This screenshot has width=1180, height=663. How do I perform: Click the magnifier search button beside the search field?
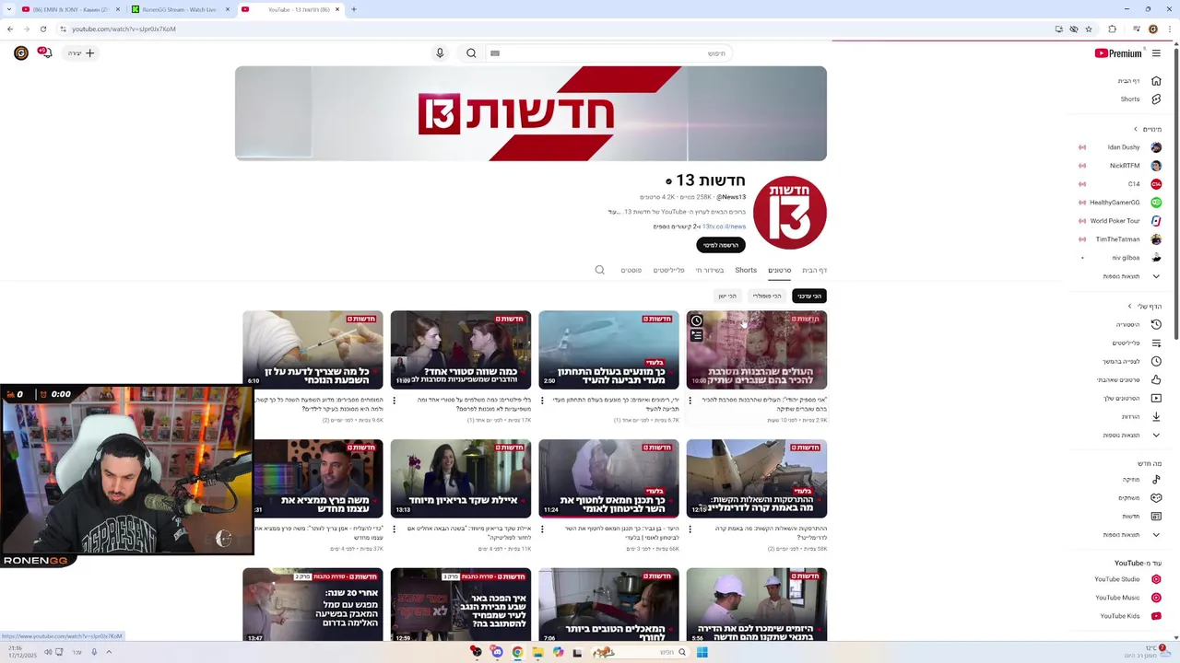tap(471, 53)
